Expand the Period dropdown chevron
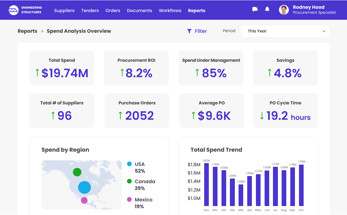This screenshot has height=215, width=347. [324, 31]
